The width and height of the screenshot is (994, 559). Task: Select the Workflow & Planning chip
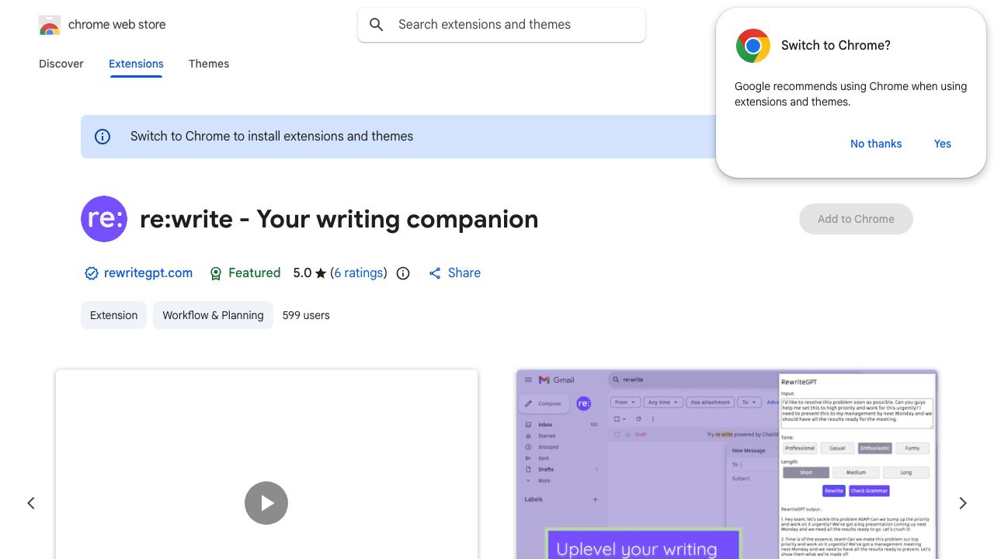click(213, 315)
